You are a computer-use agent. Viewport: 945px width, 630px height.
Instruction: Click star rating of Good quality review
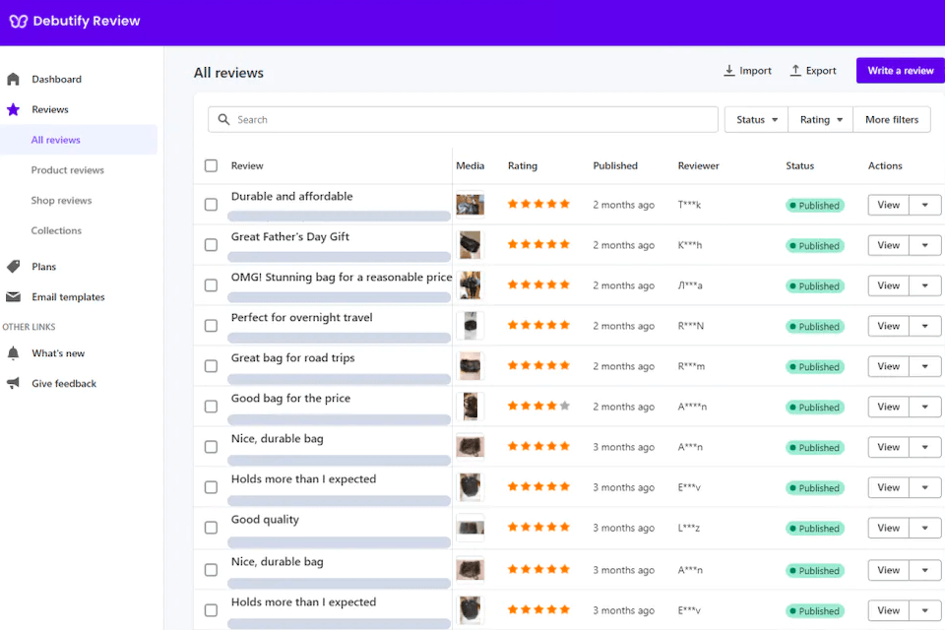538,527
